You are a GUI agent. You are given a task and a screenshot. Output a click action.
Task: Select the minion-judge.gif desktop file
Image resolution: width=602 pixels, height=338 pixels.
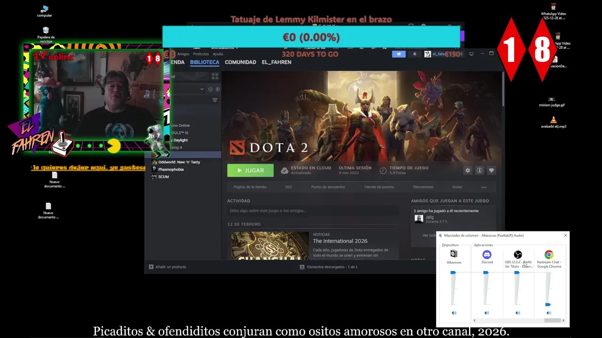click(x=552, y=100)
